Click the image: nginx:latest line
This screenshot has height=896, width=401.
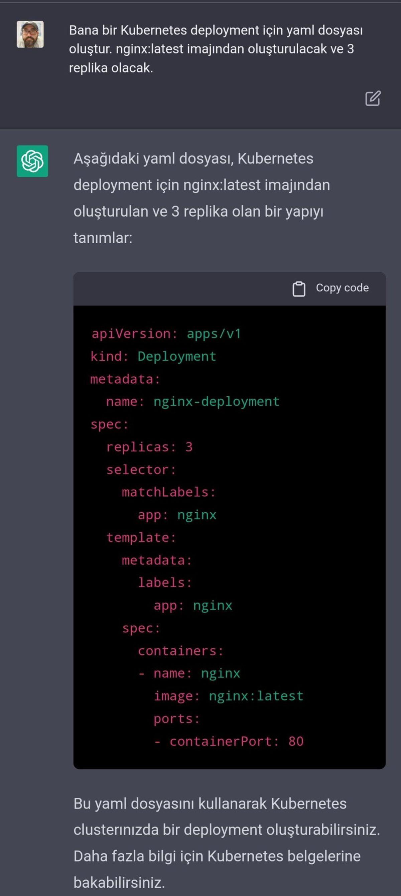pos(229,696)
